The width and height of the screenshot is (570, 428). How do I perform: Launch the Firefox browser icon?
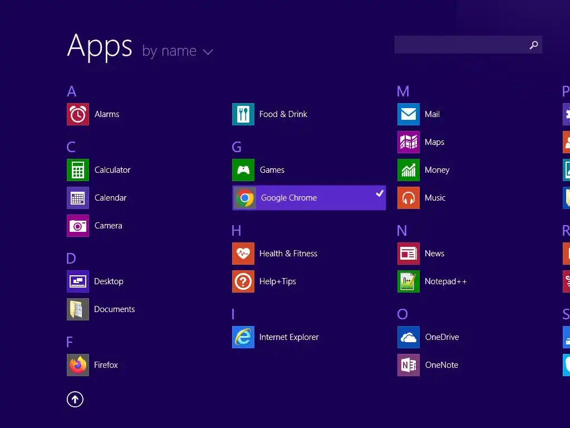pyautogui.click(x=78, y=365)
